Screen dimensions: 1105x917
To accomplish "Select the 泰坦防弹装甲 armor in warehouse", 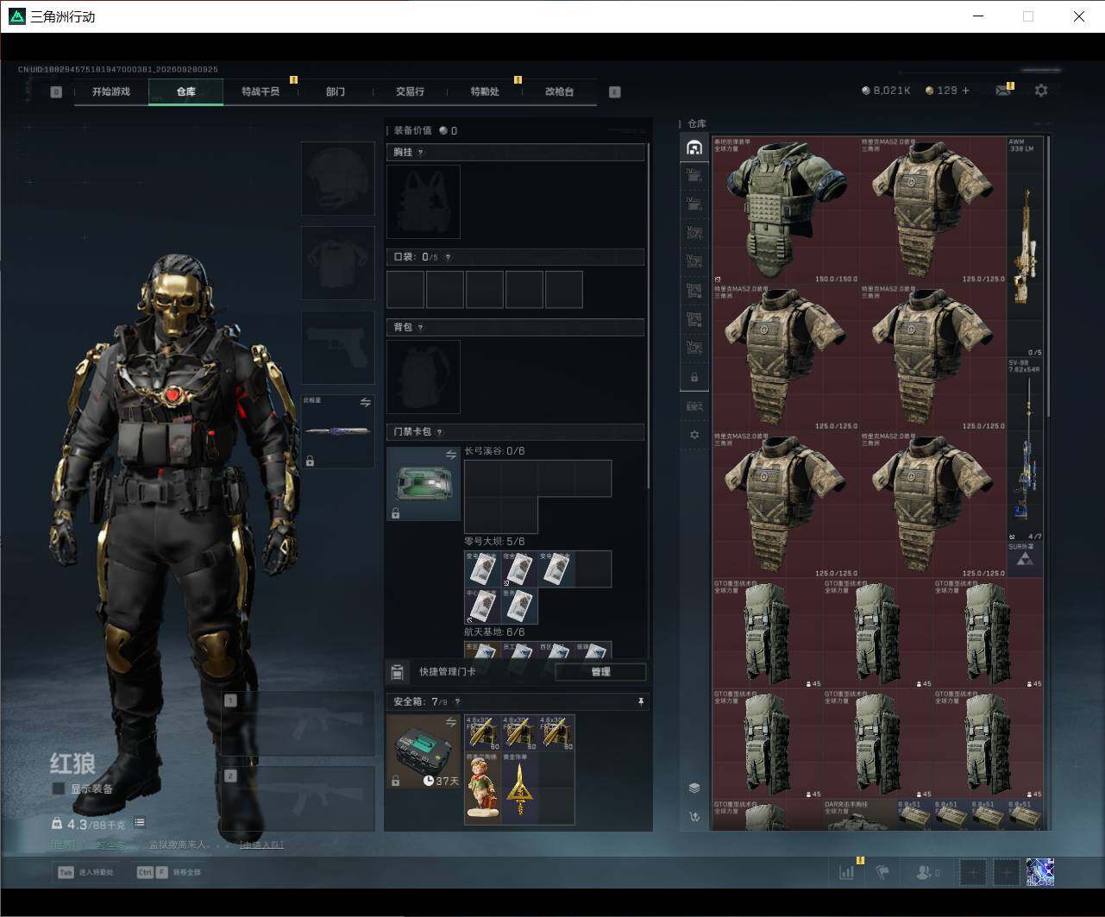I will click(786, 210).
